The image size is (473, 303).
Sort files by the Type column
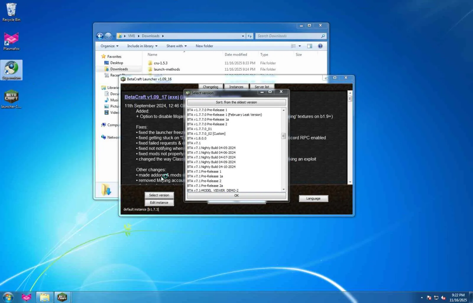[x=264, y=55]
